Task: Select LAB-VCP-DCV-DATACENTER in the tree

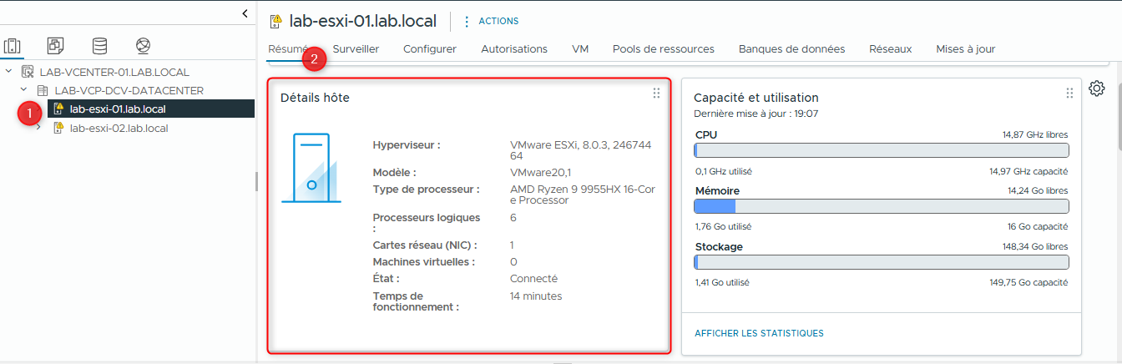Action: pos(129,90)
